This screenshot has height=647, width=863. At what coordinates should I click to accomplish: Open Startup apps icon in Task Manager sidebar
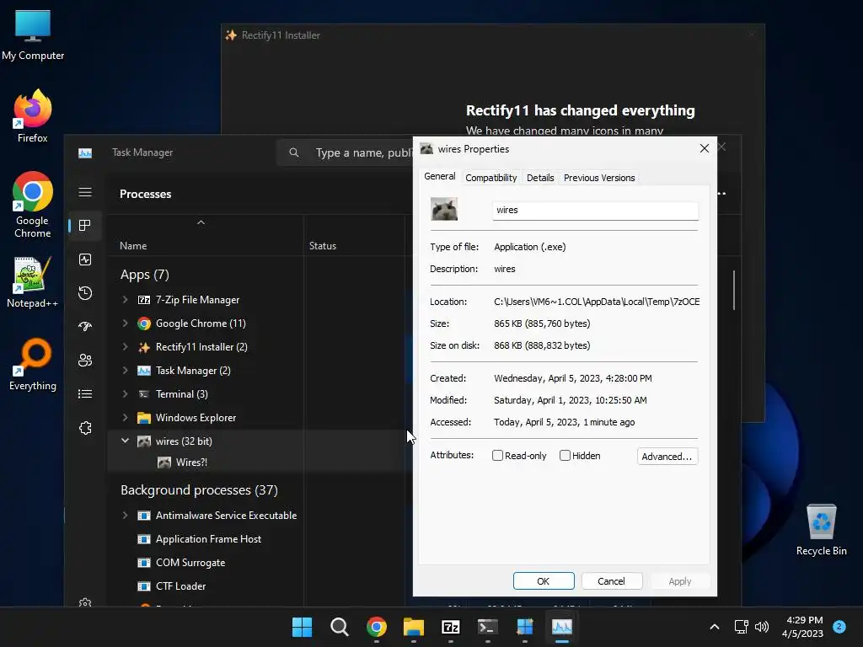pos(85,326)
